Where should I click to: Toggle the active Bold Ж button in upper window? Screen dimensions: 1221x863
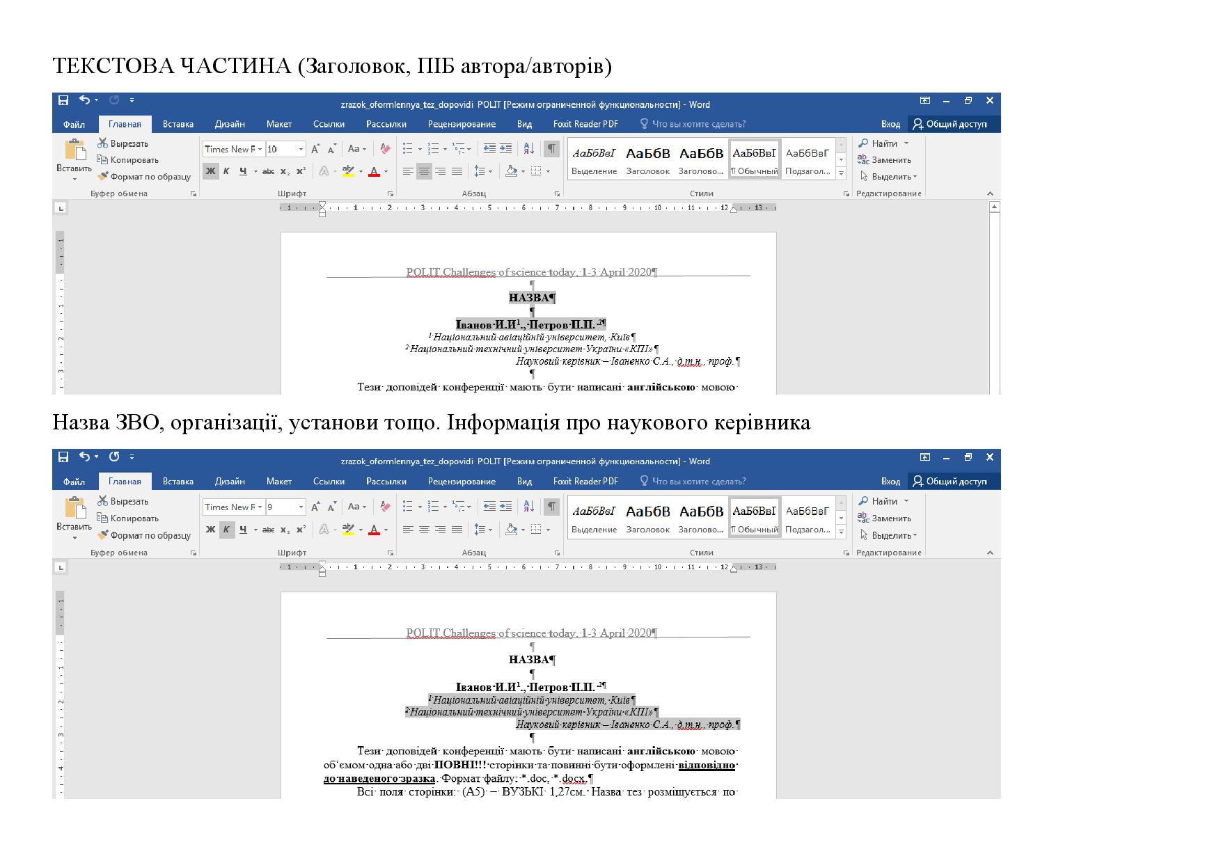pyautogui.click(x=210, y=171)
